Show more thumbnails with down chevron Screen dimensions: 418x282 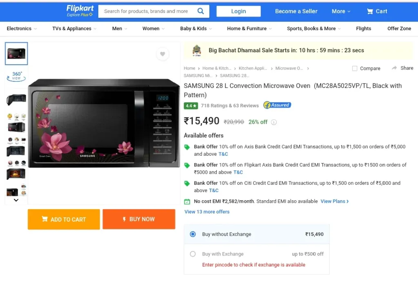[x=16, y=200]
